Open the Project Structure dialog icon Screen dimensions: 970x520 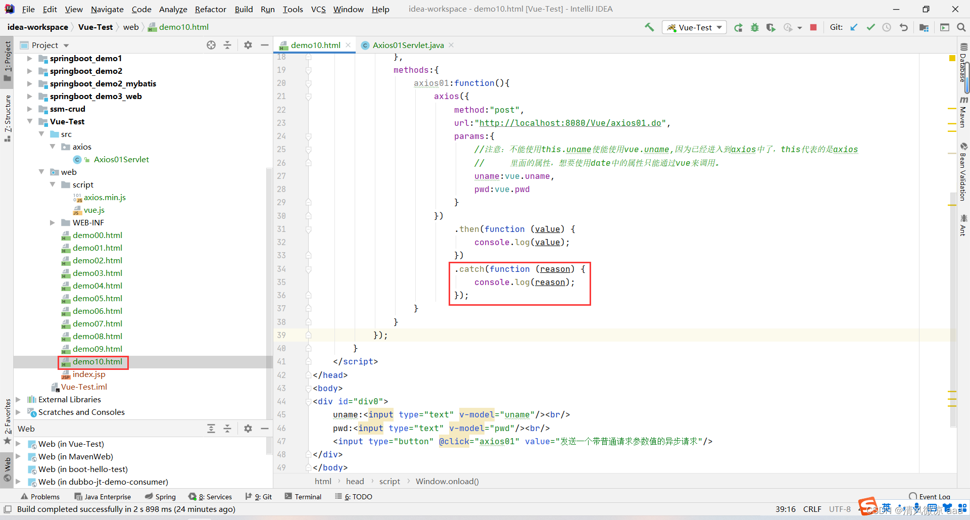click(x=924, y=27)
